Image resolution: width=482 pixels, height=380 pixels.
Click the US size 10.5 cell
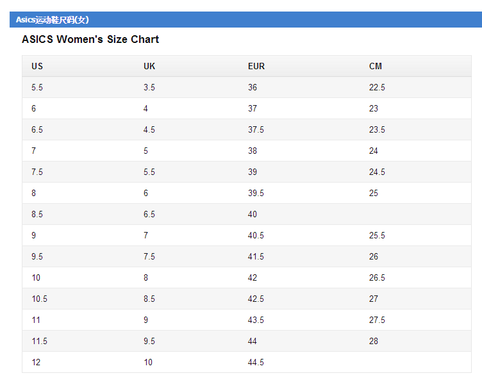(39, 299)
